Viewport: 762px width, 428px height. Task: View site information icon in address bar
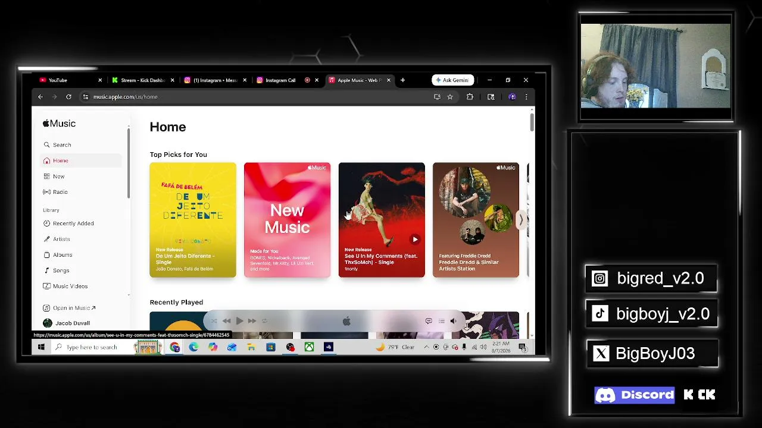[86, 97]
